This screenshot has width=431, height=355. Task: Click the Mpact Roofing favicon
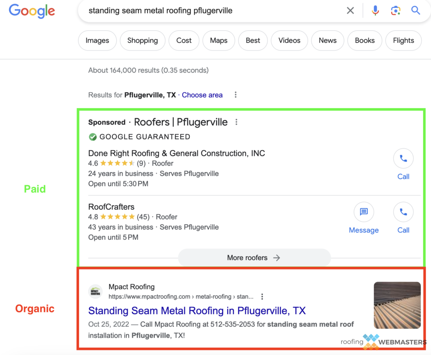96,291
